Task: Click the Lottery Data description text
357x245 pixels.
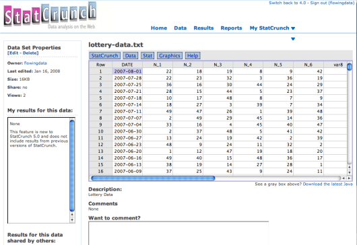Action: click(x=100, y=195)
